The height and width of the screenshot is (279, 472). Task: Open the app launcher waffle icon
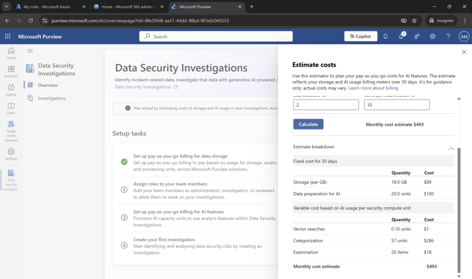pos(8,36)
